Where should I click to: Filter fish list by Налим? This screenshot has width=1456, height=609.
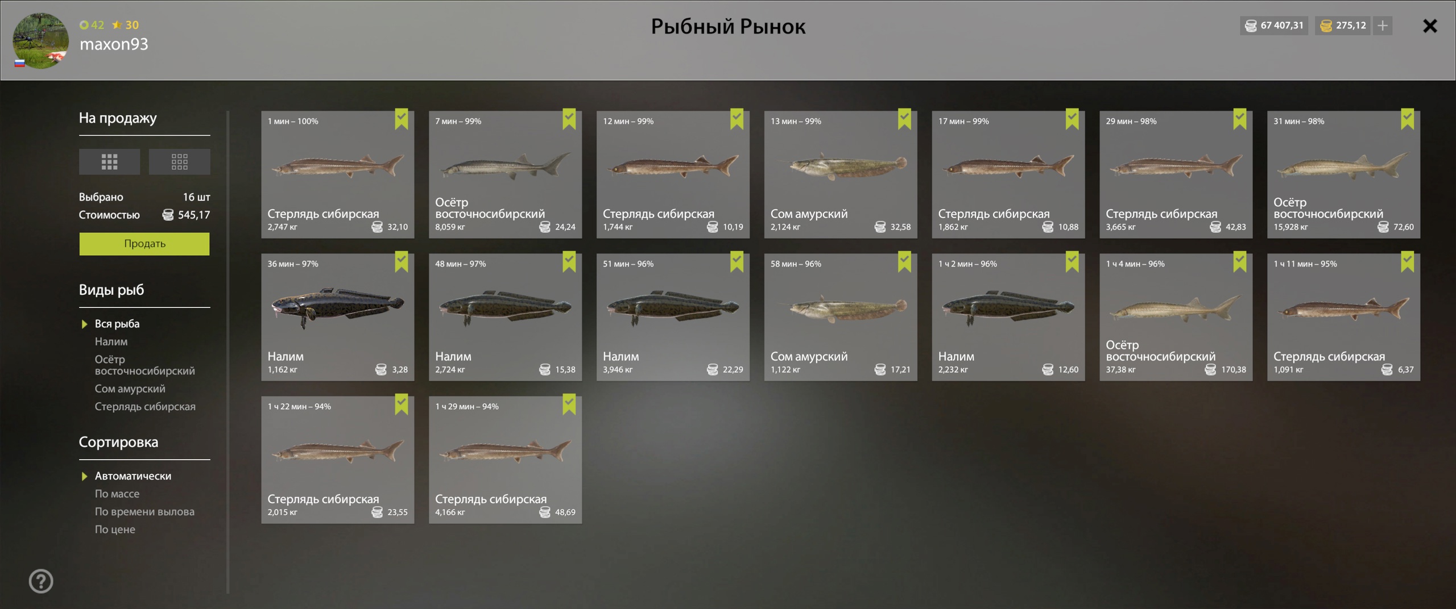point(111,341)
